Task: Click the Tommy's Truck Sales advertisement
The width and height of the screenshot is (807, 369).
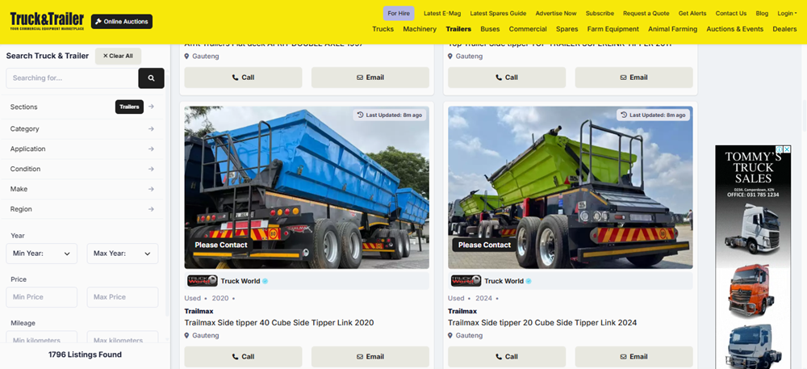Action: coord(753,257)
